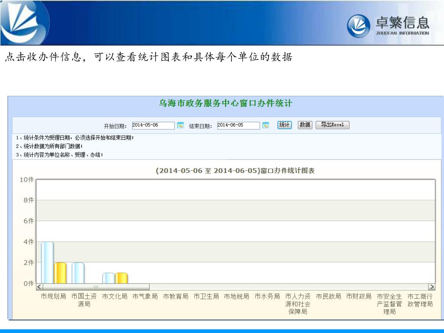
Task: Click the 乌海市政务服务中心窗口办件统计 title
Action: coord(225,103)
